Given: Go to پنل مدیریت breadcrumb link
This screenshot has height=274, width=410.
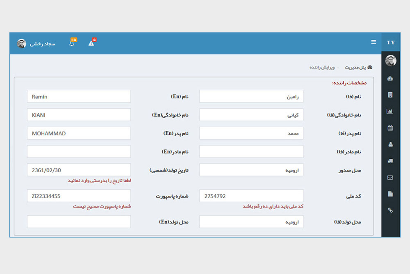Looking at the screenshot, I should click(355, 67).
